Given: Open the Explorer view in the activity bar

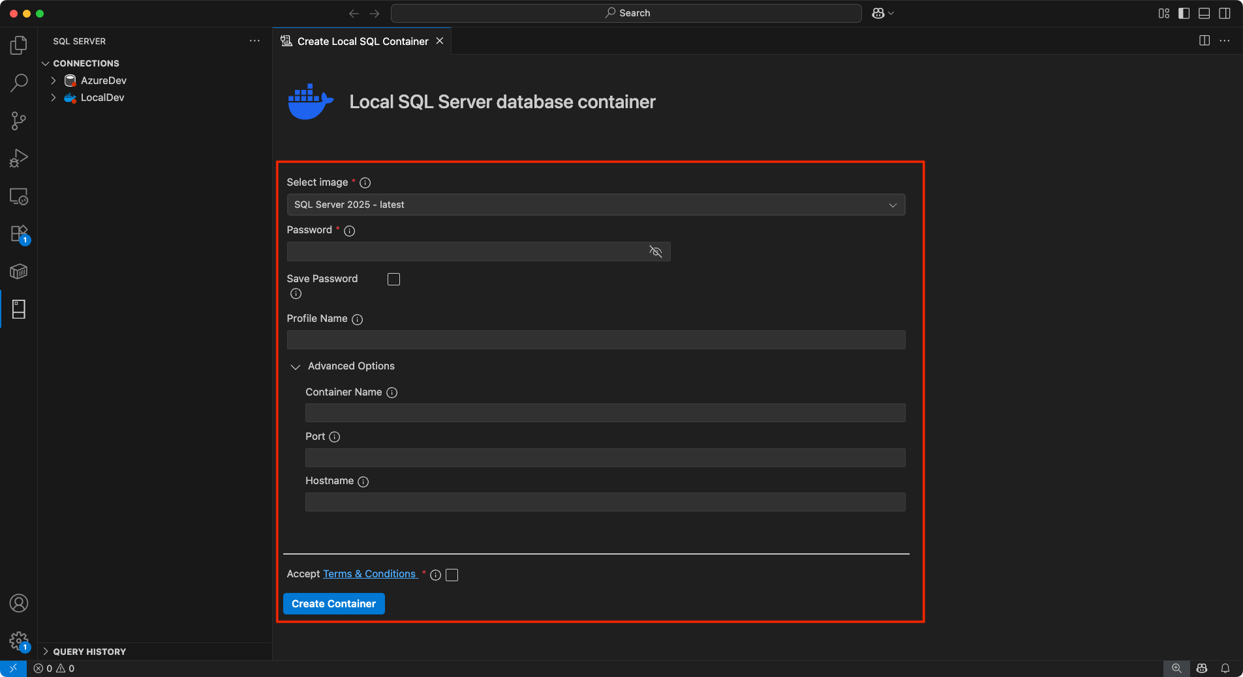Looking at the screenshot, I should point(19,44).
